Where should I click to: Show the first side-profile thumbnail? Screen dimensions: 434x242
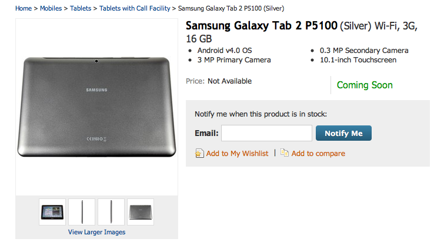pyautogui.click(x=82, y=212)
